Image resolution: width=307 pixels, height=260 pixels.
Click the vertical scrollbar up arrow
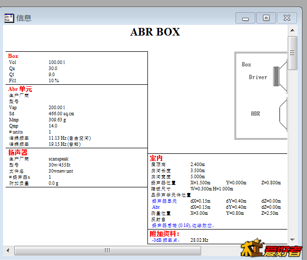pos(292,30)
